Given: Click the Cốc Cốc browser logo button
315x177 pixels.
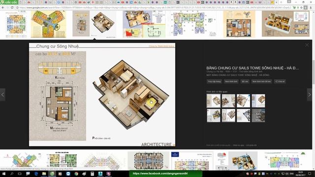Looking at the screenshot, I should [x=9, y=2].
